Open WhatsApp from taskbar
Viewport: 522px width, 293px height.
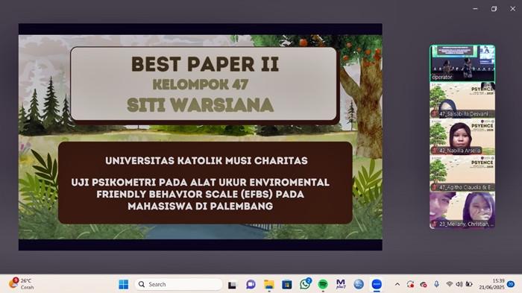[305, 284]
